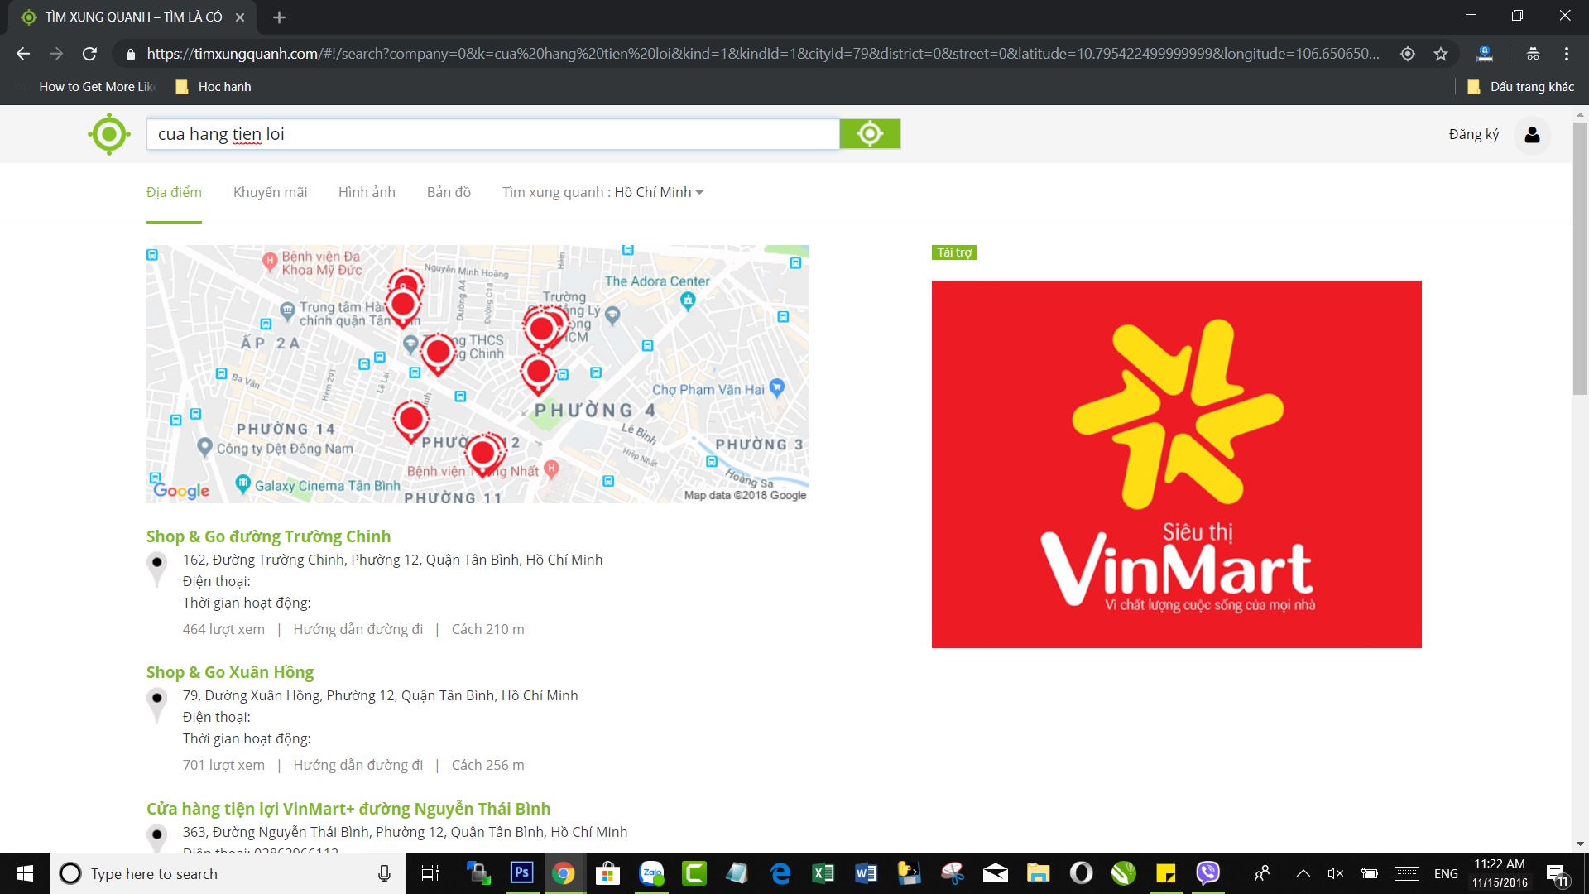1589x894 pixels.
Task: Click the green locate search button
Action: point(870,134)
